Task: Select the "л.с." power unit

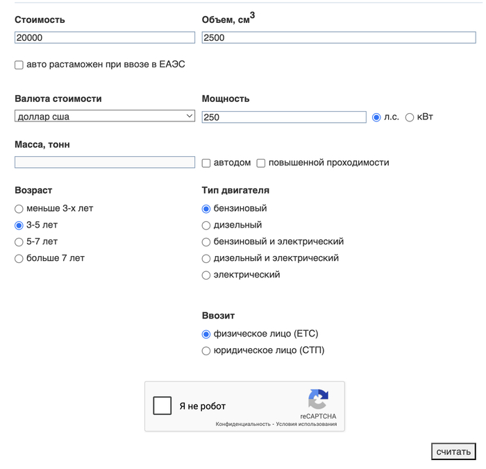Action: pyautogui.click(x=377, y=117)
